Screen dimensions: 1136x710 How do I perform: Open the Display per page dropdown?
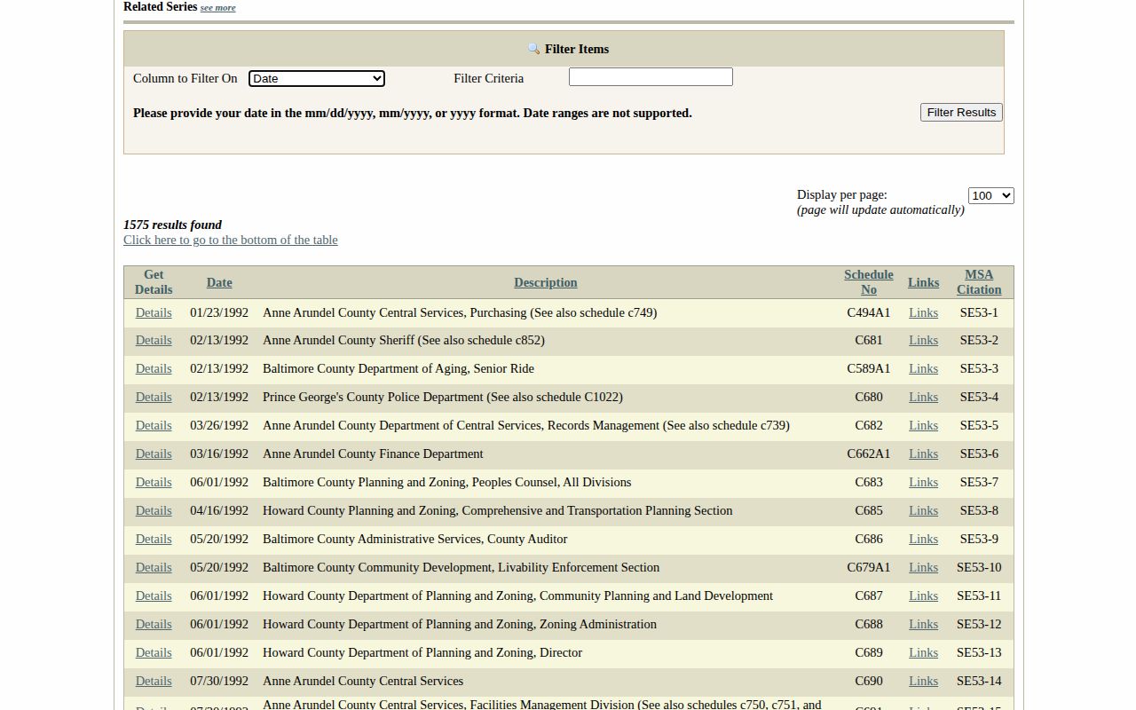click(x=990, y=195)
